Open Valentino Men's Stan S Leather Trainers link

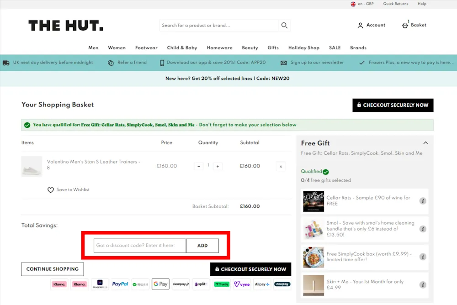(x=94, y=164)
